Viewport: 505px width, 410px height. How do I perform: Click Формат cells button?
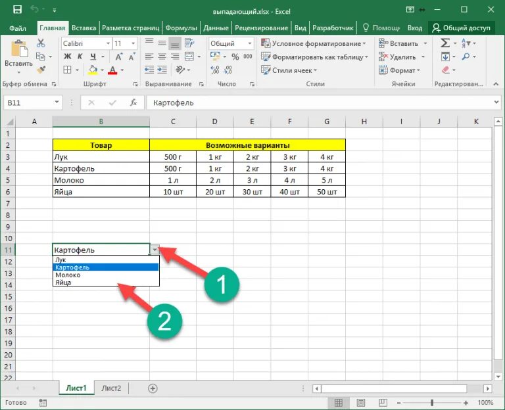tap(399, 70)
